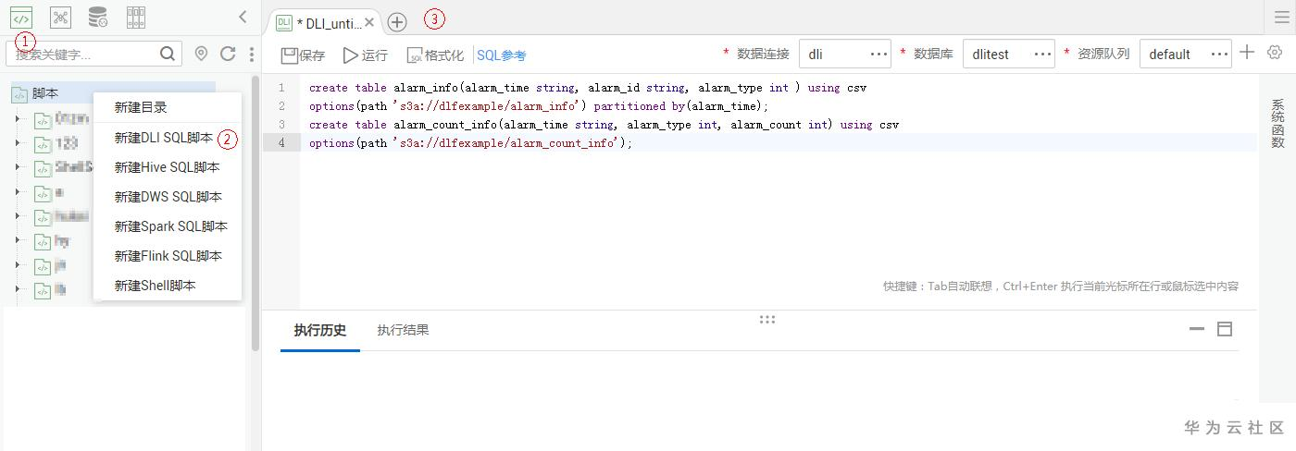Click line number 1 in the gutter
Screen dimensions: 1296x451
click(281, 88)
